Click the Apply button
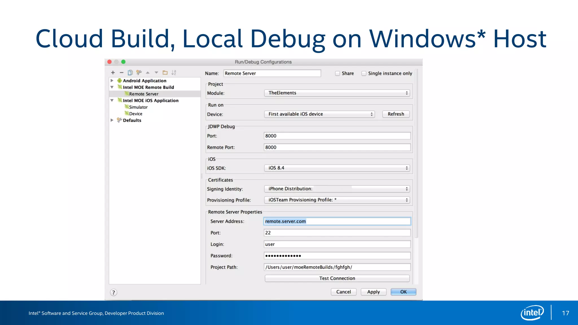 coord(373,292)
